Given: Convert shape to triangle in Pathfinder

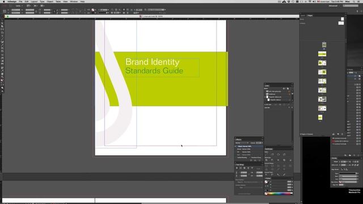Looking at the screenshot, I should coord(267,169).
